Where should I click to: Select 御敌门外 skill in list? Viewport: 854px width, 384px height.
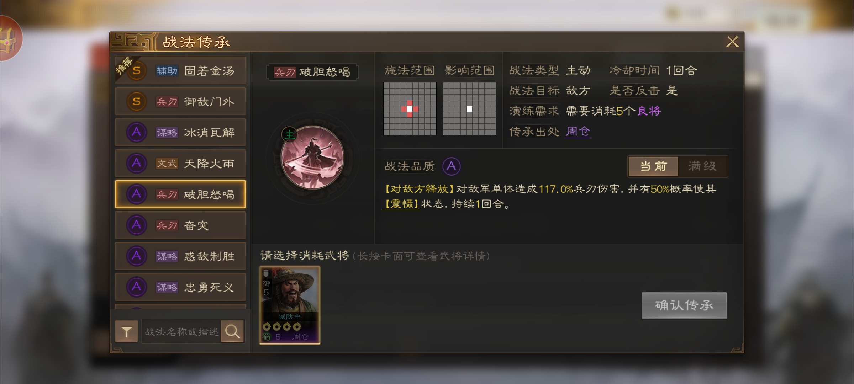(180, 102)
